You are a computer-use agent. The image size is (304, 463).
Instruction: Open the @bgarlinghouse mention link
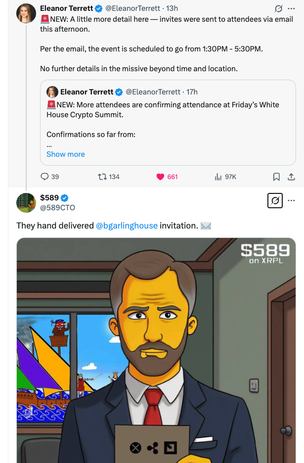tap(127, 226)
